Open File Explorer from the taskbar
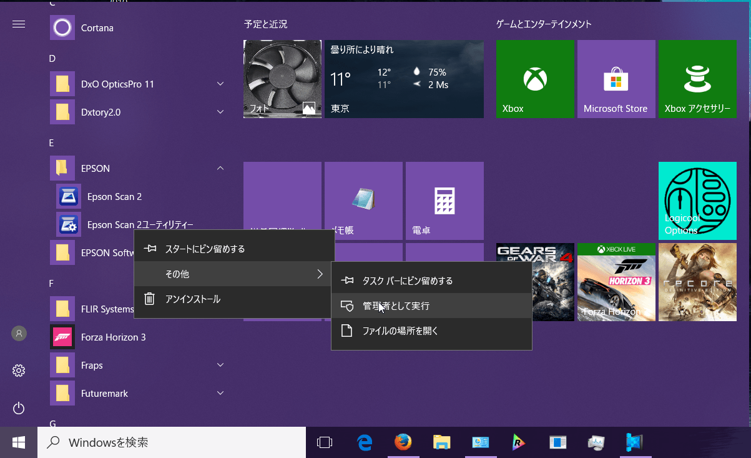 (442, 442)
